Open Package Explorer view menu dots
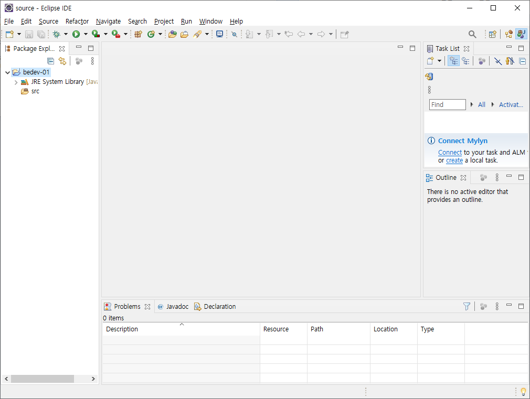Screen dimensions: 530x399 tap(92, 61)
